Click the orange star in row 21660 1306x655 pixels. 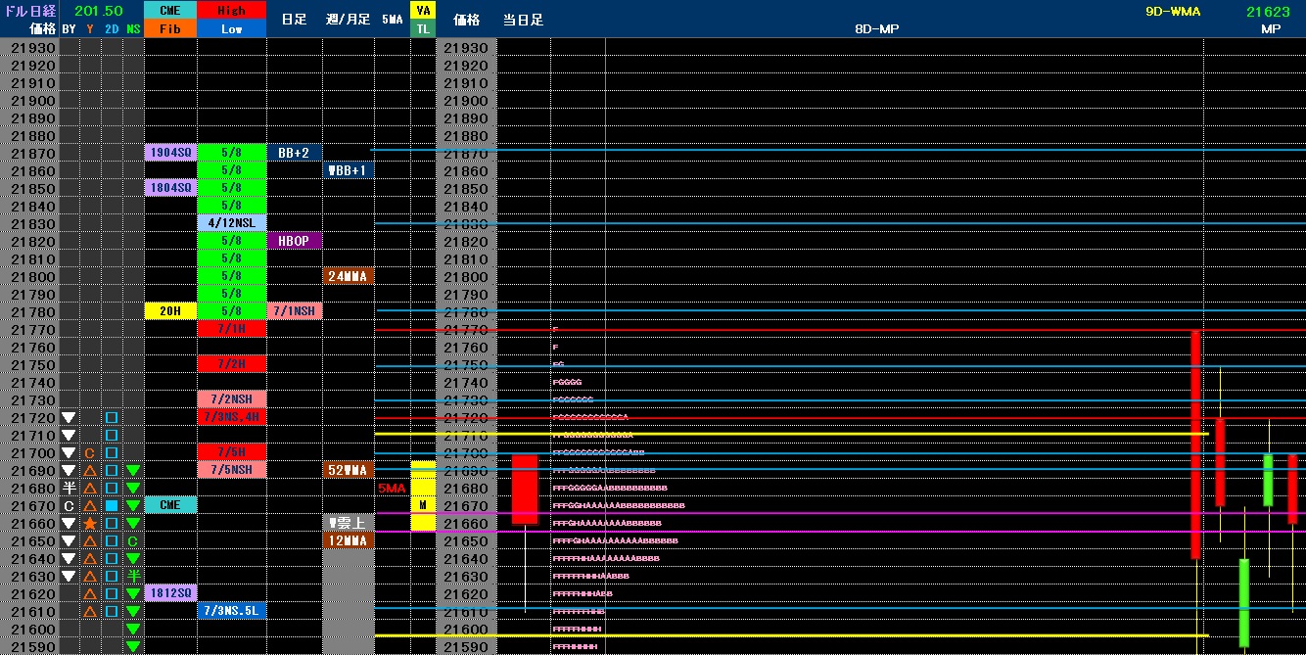[x=89, y=524]
